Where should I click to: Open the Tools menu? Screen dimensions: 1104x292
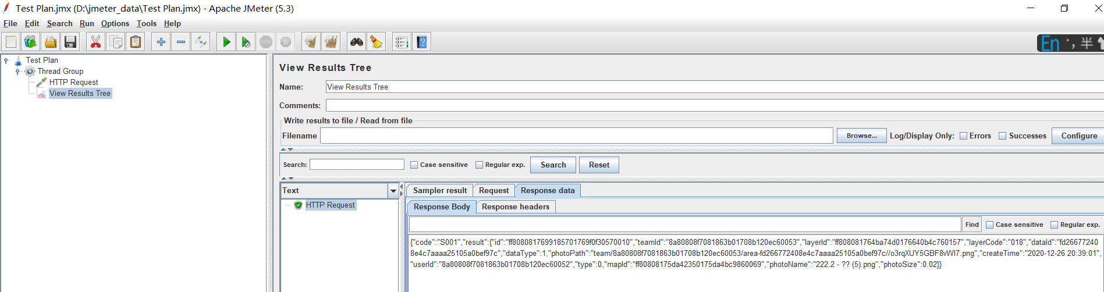point(147,24)
